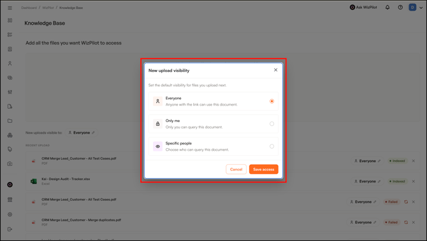Click the Knowledge Base breadcrumb
This screenshot has height=241, width=427.
71,8
